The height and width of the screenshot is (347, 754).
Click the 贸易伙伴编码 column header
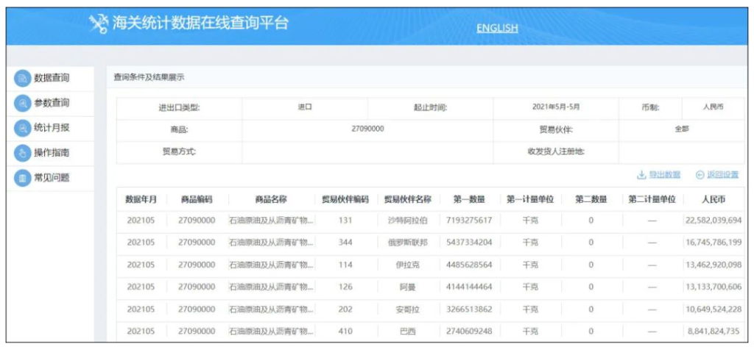(345, 200)
